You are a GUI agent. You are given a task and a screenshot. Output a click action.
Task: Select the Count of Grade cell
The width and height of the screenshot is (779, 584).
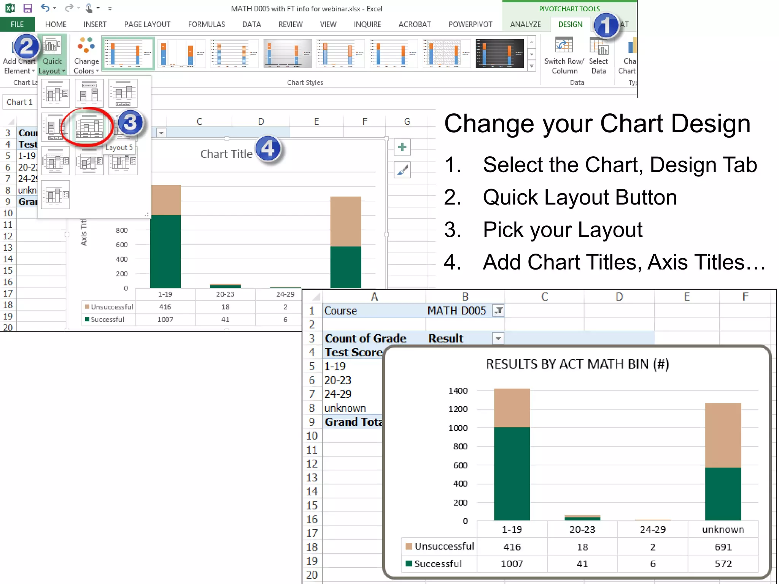[374, 338]
